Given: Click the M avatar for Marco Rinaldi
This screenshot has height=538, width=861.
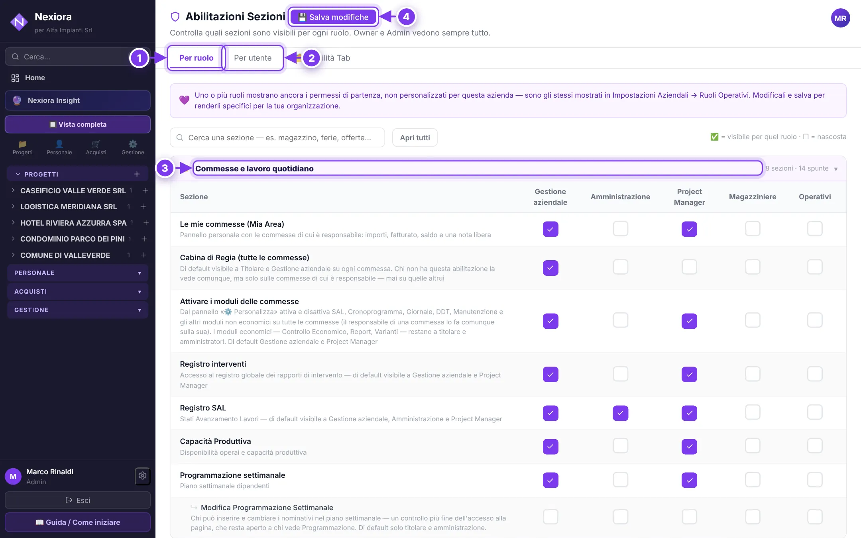Looking at the screenshot, I should tap(13, 476).
